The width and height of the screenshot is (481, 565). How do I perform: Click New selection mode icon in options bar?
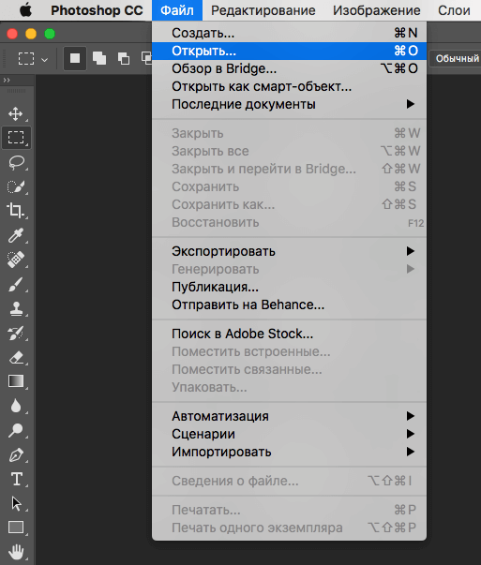point(75,58)
